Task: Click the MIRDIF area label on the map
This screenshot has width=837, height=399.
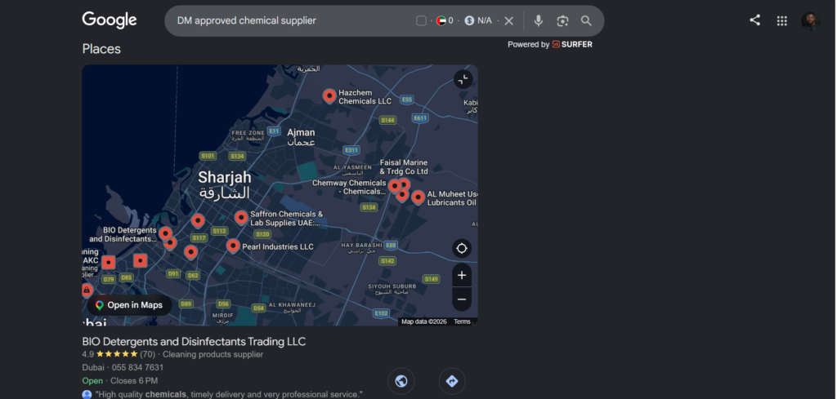Action: 223,318
